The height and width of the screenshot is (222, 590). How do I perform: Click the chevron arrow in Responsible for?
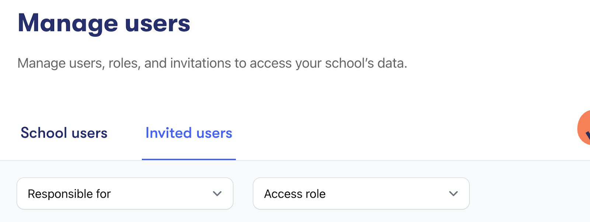[217, 194]
